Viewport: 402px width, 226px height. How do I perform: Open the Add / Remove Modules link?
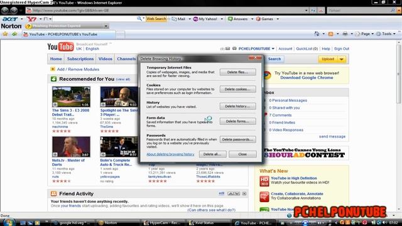tap(78, 70)
